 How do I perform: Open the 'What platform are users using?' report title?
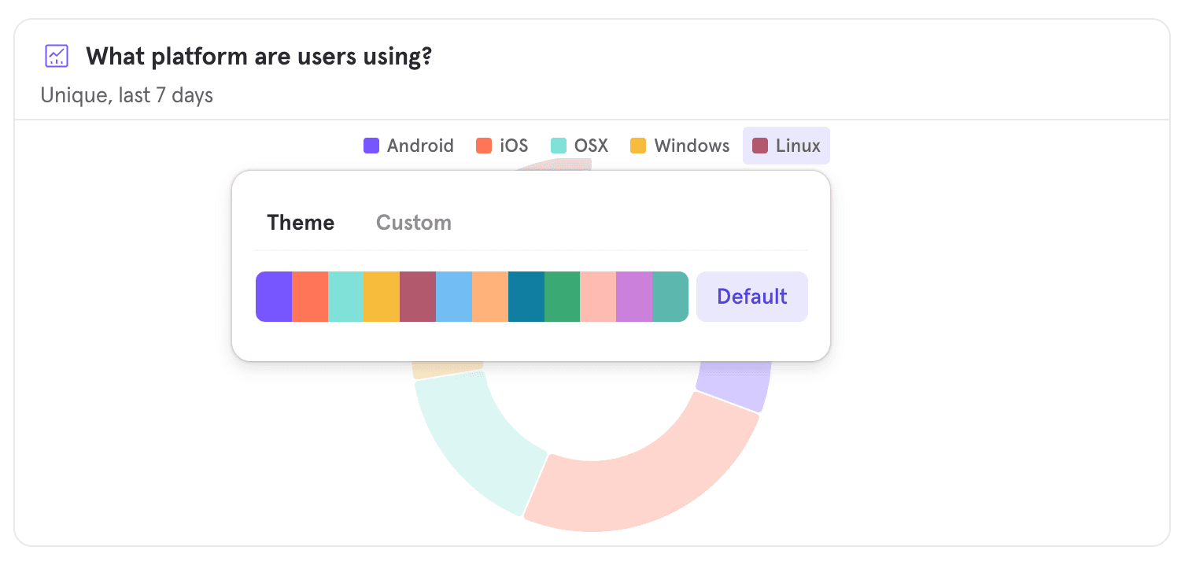pyautogui.click(x=259, y=57)
